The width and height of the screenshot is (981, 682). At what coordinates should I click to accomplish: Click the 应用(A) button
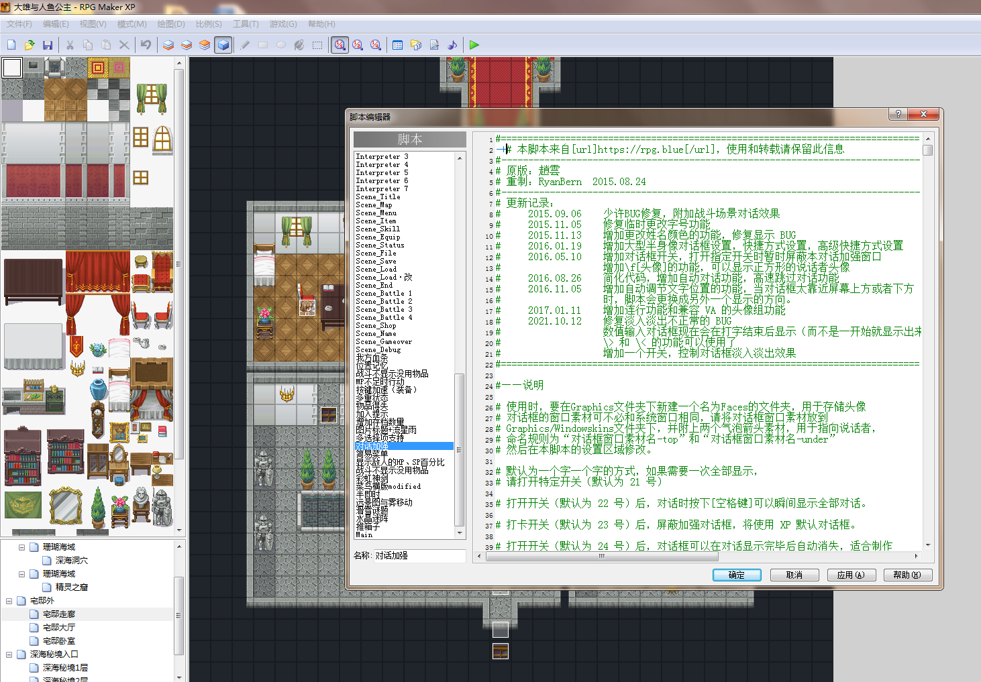click(851, 575)
